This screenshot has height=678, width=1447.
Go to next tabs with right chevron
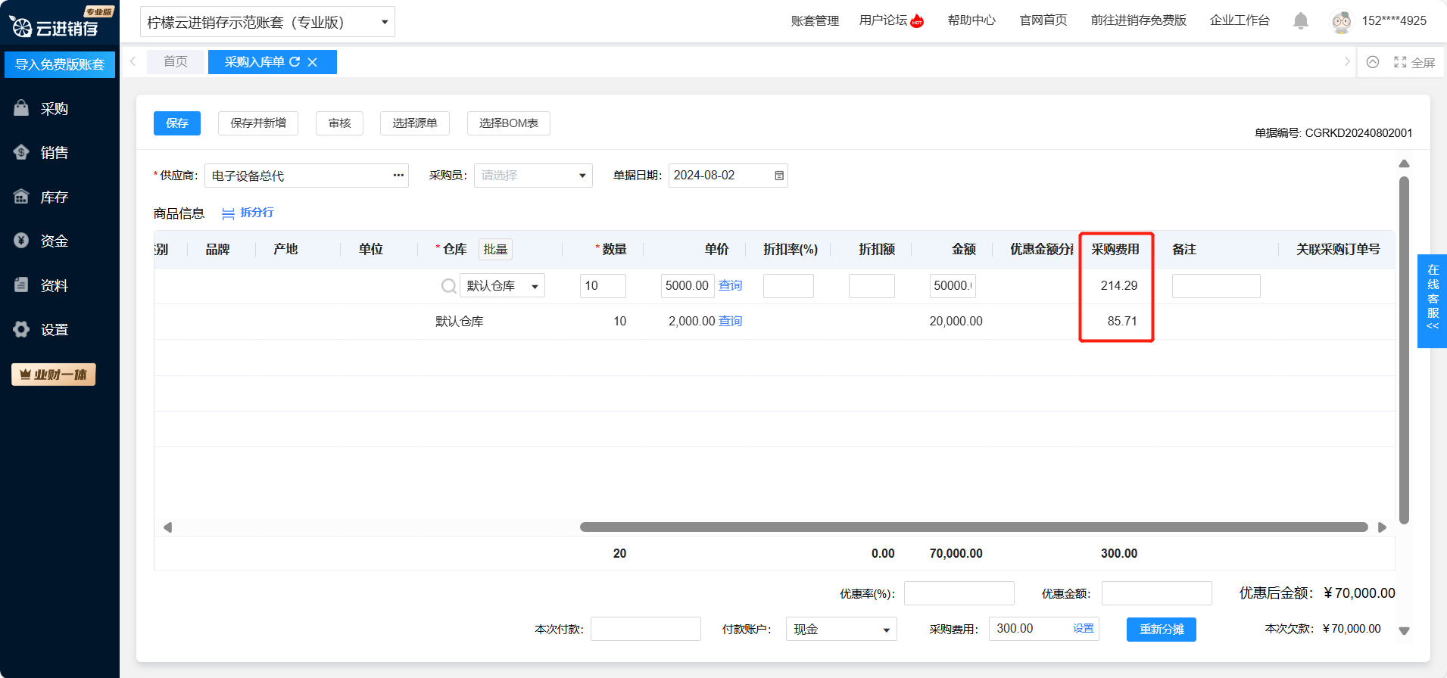click(1347, 61)
